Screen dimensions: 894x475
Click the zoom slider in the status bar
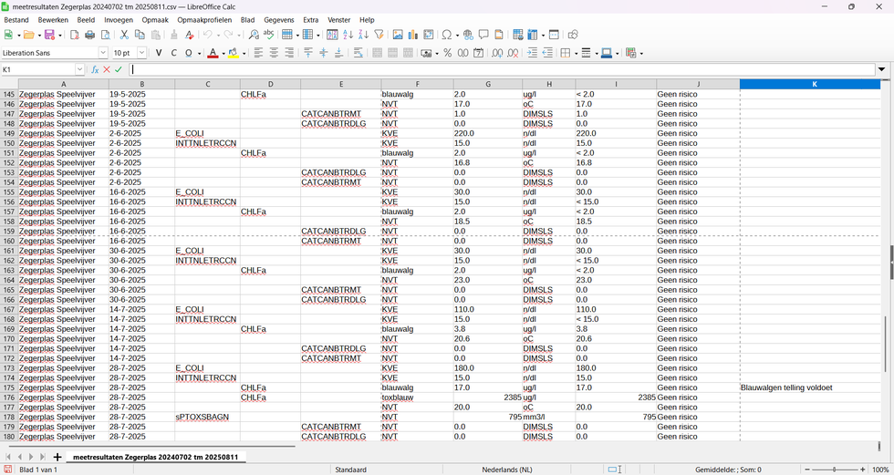click(834, 470)
